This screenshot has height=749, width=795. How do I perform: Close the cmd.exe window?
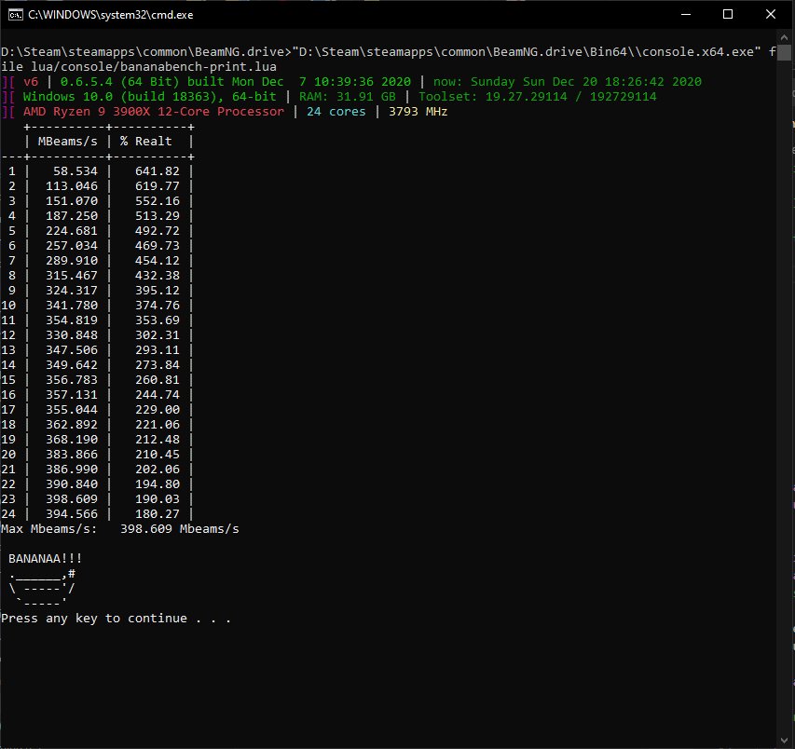pos(770,15)
